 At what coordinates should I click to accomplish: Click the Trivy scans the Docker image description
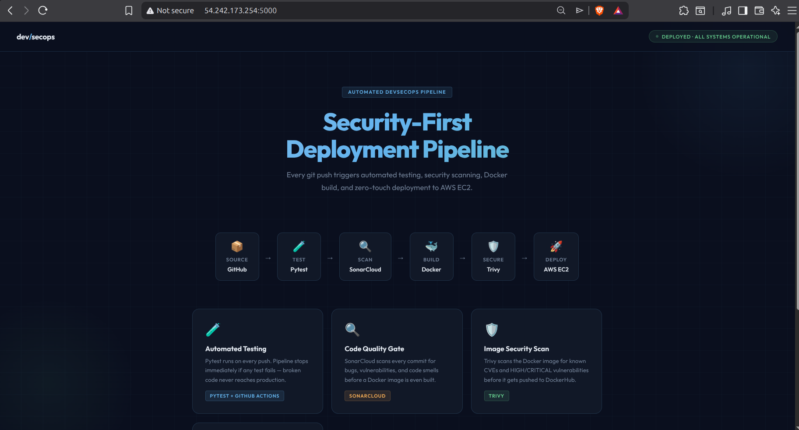[x=536, y=370]
